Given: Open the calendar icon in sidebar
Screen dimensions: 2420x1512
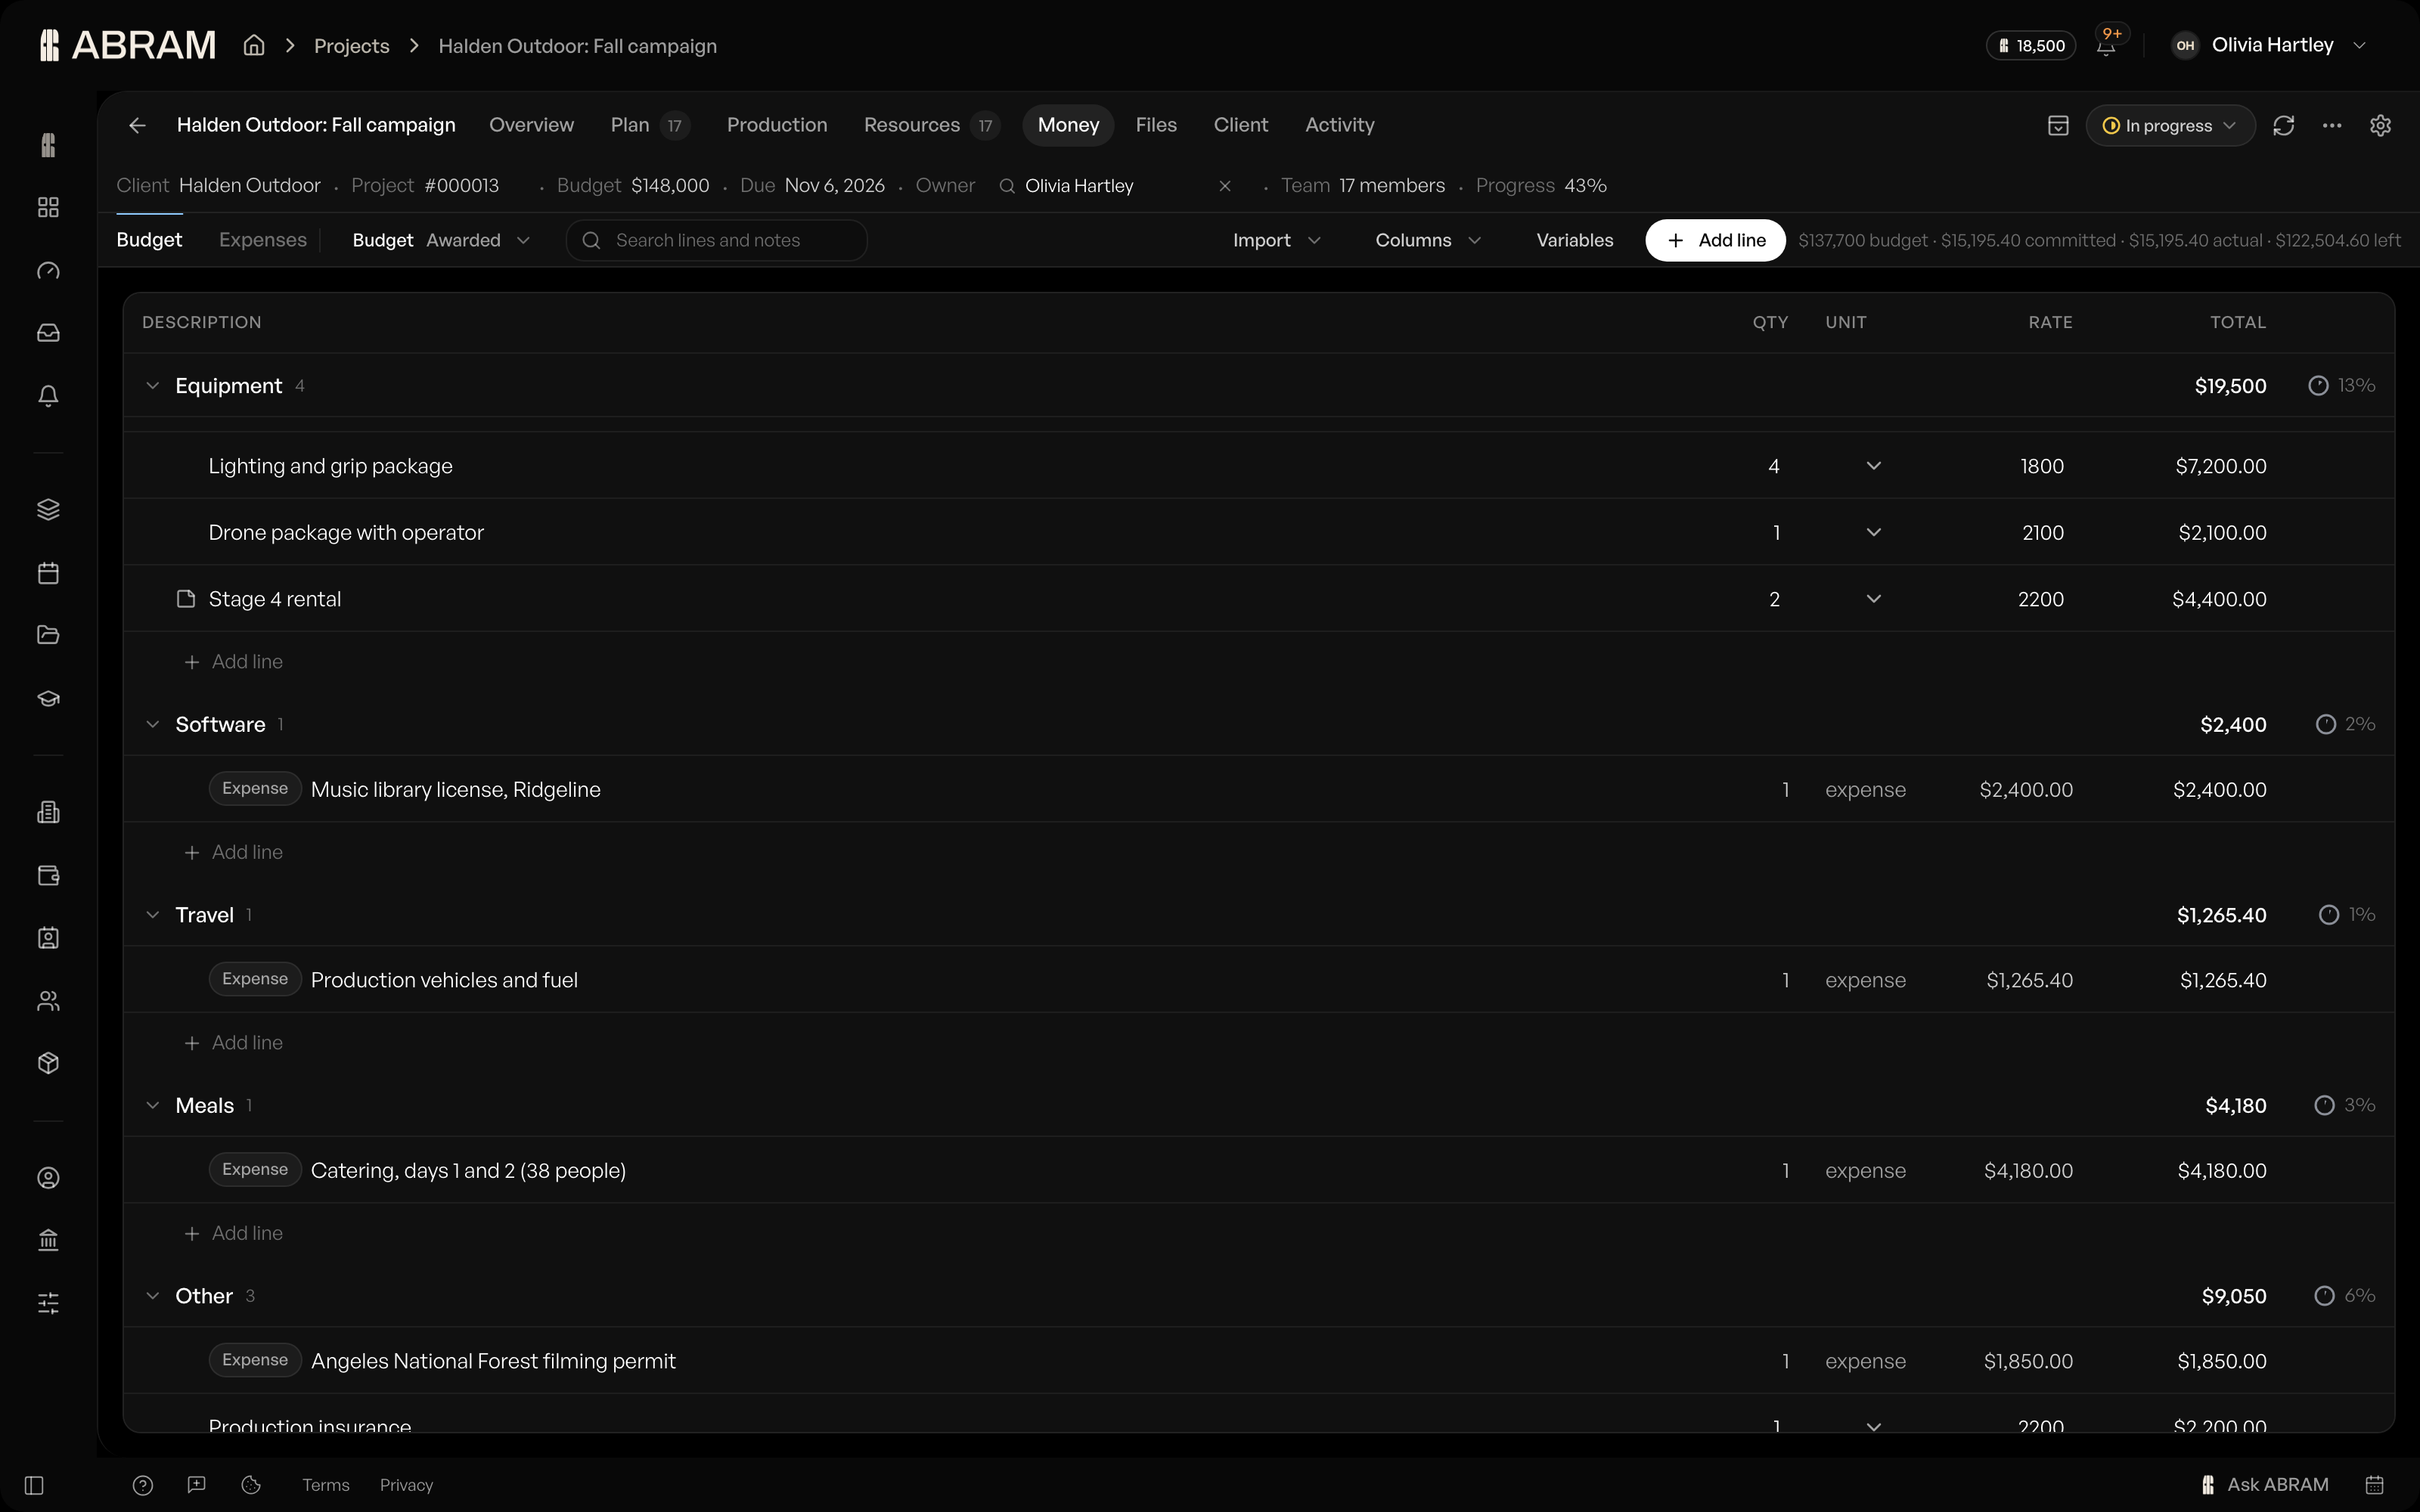Looking at the screenshot, I should click(48, 573).
